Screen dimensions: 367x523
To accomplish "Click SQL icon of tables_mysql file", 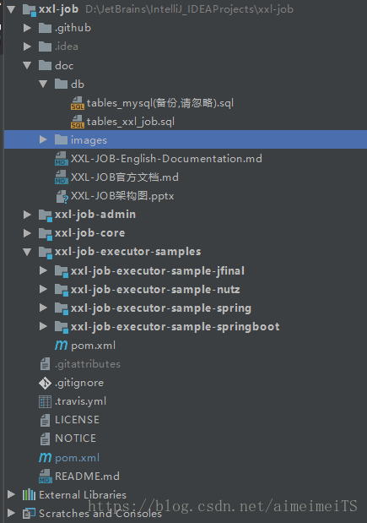I will pyautogui.click(x=78, y=103).
